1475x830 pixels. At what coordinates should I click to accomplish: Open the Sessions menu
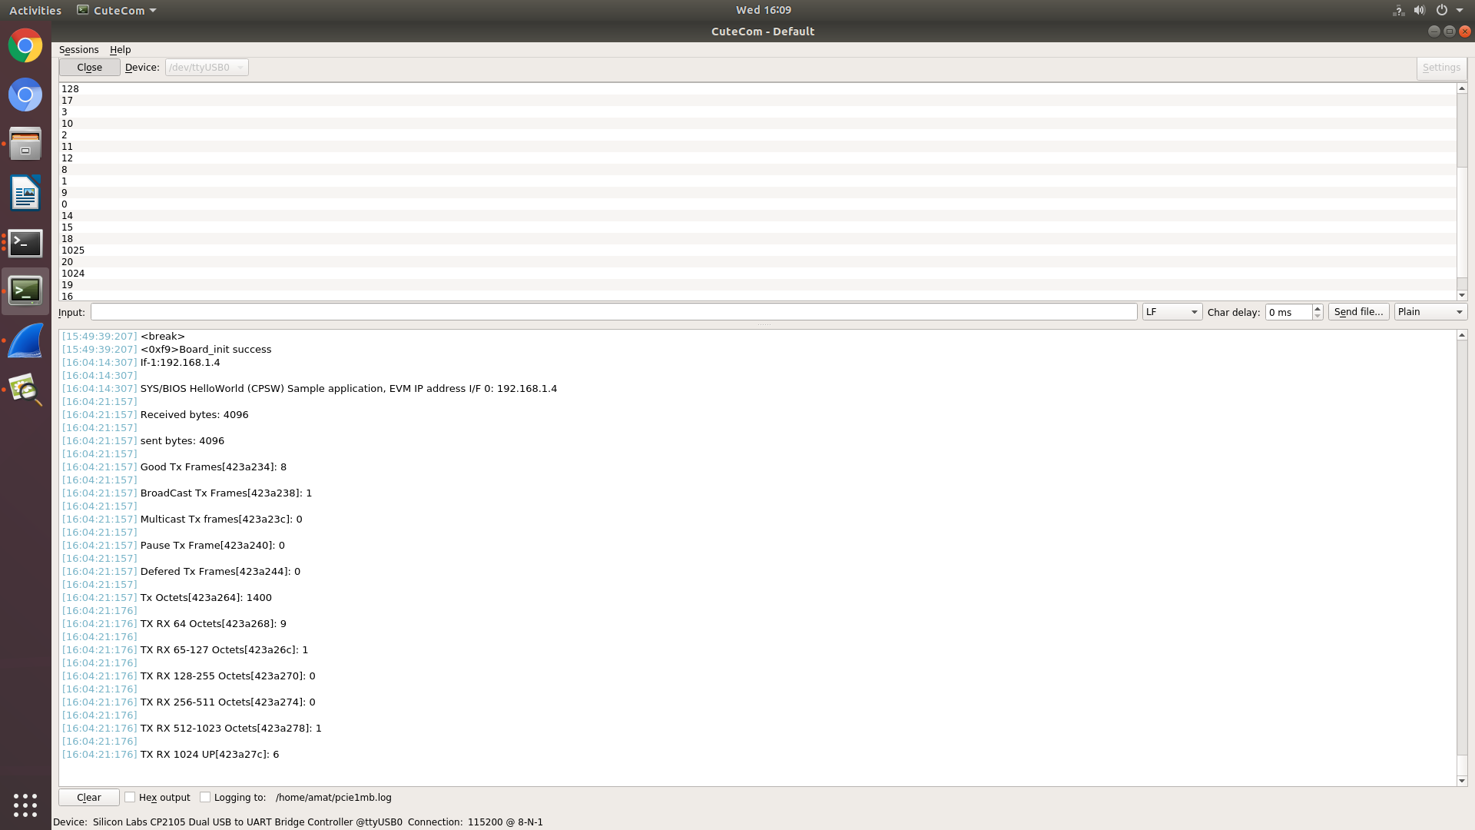(78, 49)
